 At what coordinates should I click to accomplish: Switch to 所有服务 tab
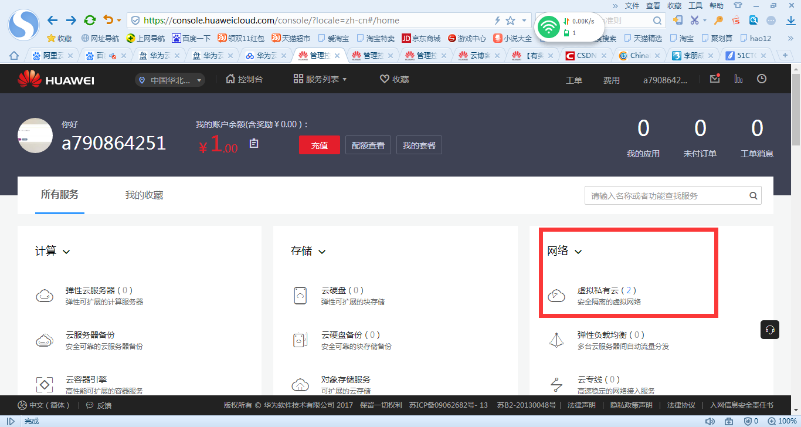[x=59, y=195]
